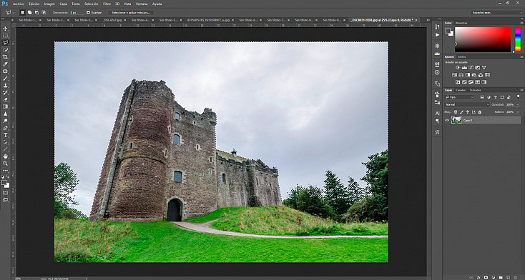Open the Character panel icon in dock
525x280 pixels.
tap(437, 113)
